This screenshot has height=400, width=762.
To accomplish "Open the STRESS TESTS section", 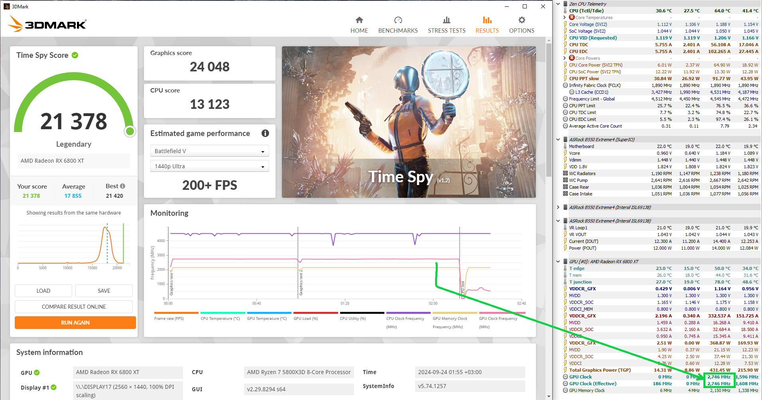I will 447,25.
